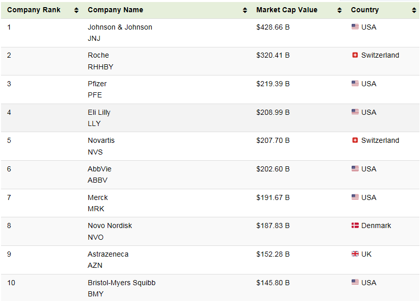Click rank number 10 in the table
The image size is (420, 301).
tap(11, 283)
